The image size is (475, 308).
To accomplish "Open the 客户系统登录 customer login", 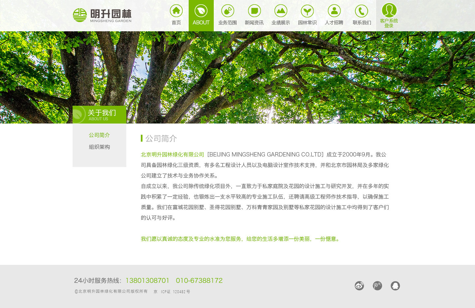I will pyautogui.click(x=389, y=15).
